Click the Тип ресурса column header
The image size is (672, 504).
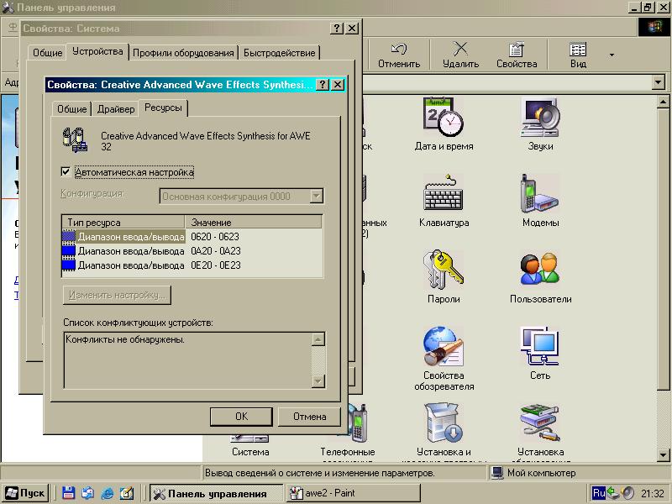pyautogui.click(x=123, y=222)
